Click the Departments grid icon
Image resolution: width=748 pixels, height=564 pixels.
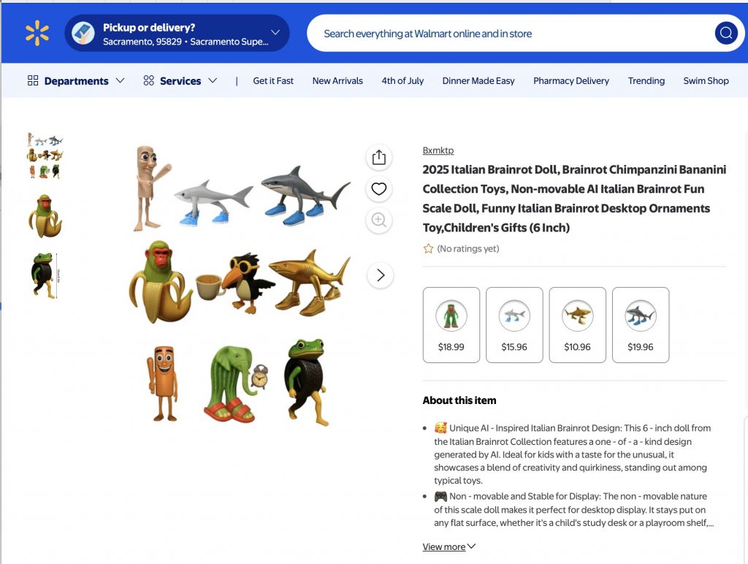click(33, 80)
